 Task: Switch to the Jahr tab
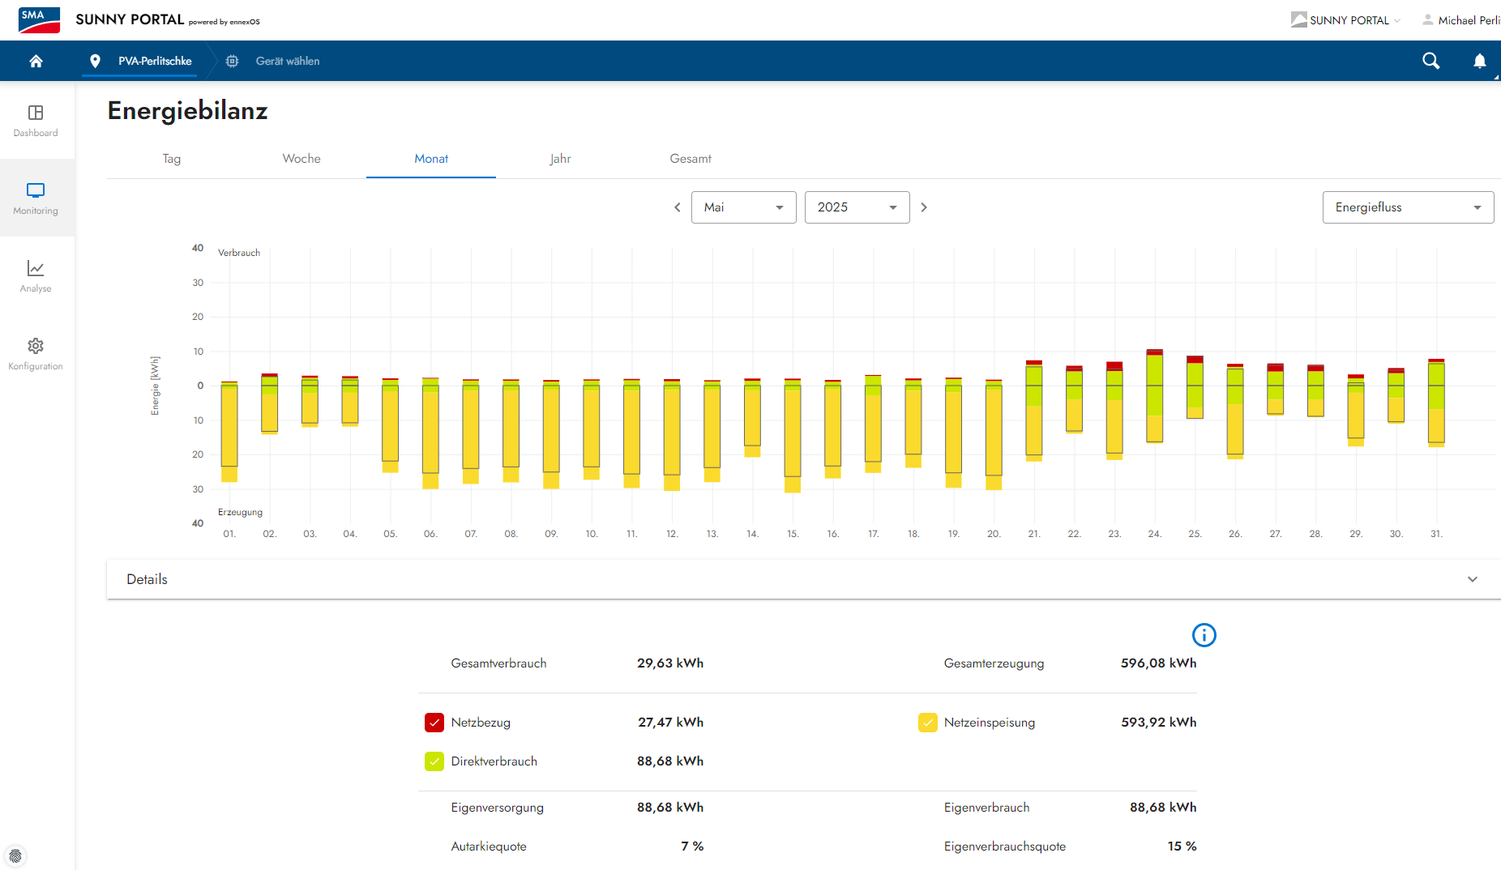(560, 159)
